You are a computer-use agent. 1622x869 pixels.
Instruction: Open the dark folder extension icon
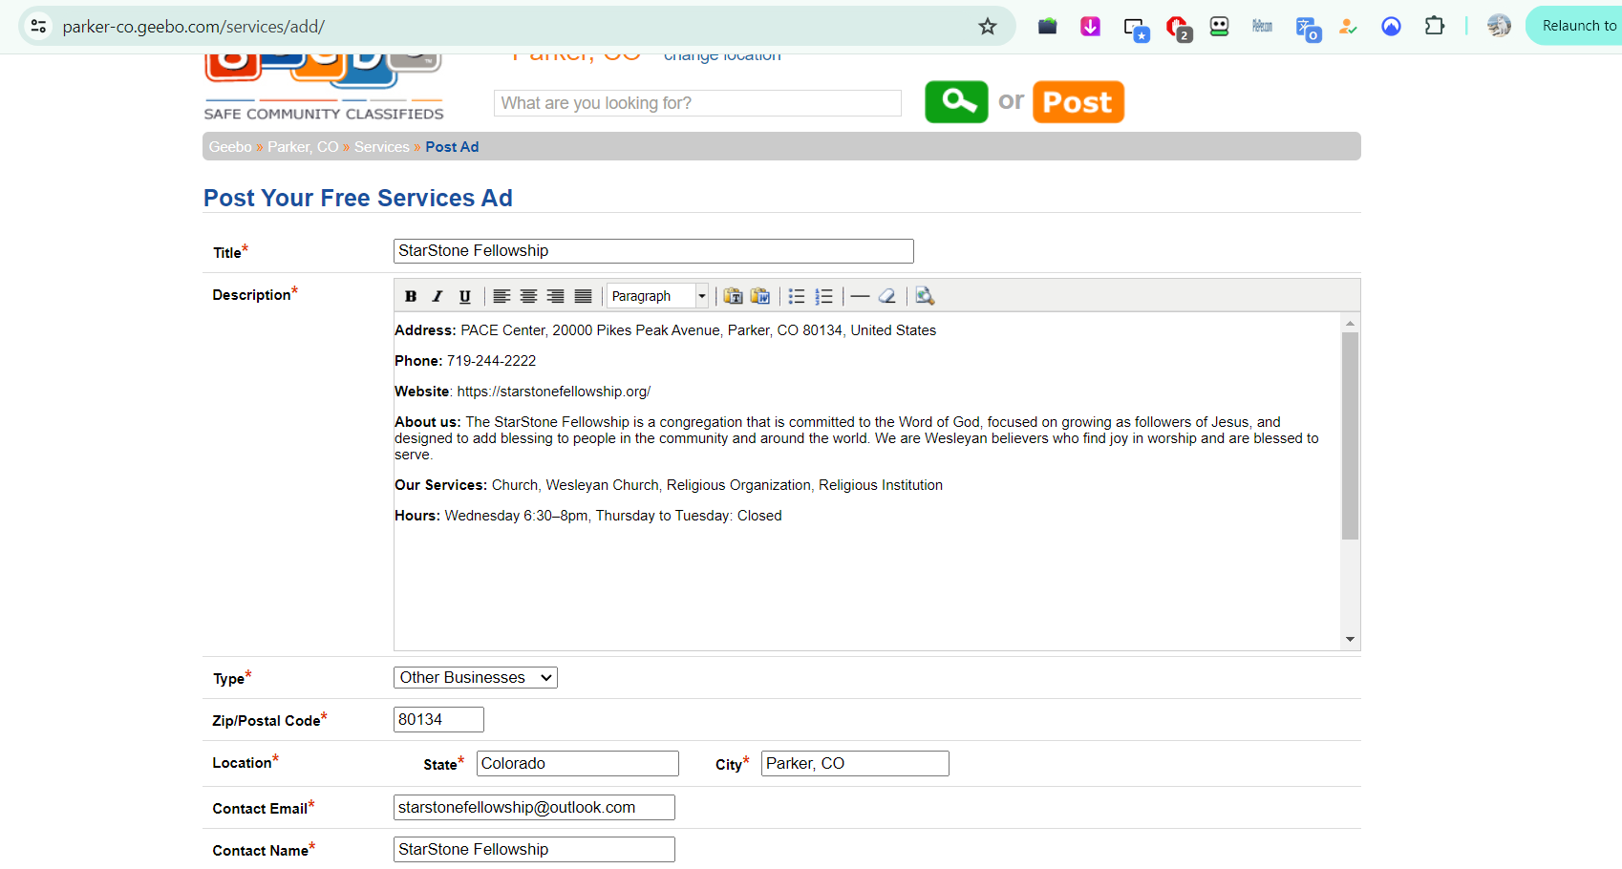[x=1047, y=27]
